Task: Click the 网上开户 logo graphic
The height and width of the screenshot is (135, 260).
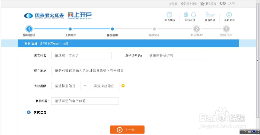Action: [x=80, y=16]
